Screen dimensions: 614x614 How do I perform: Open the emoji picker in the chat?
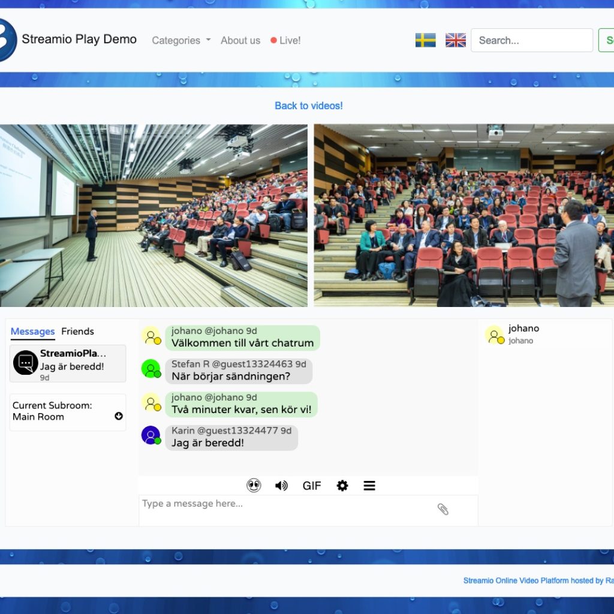coord(254,485)
